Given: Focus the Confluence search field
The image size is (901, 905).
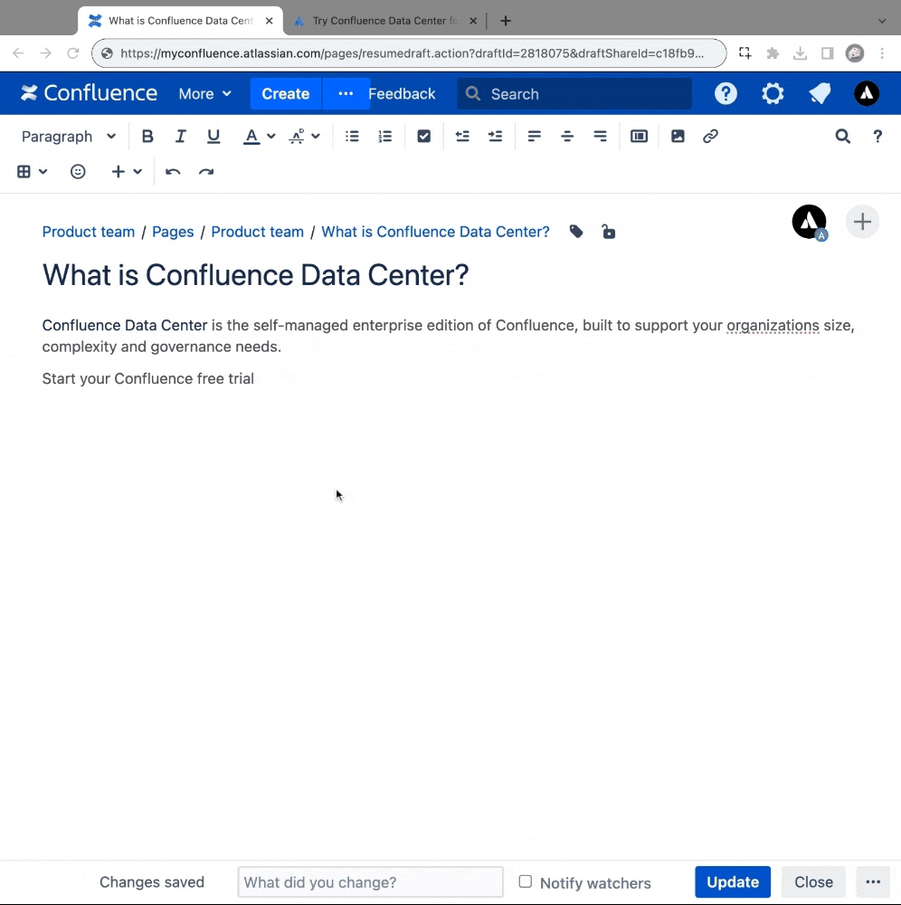Looking at the screenshot, I should pyautogui.click(x=574, y=93).
